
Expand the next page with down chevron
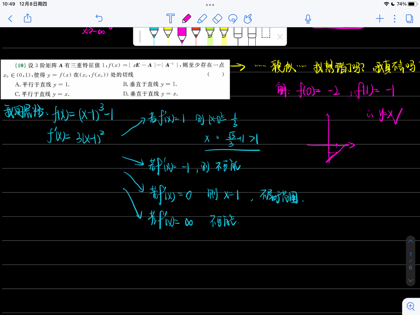(x=410, y=280)
